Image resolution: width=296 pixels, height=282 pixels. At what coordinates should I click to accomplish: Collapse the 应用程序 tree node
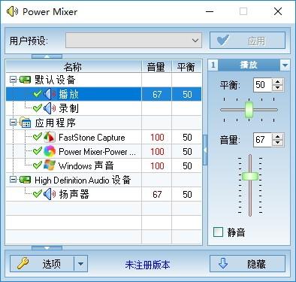coord(13,123)
